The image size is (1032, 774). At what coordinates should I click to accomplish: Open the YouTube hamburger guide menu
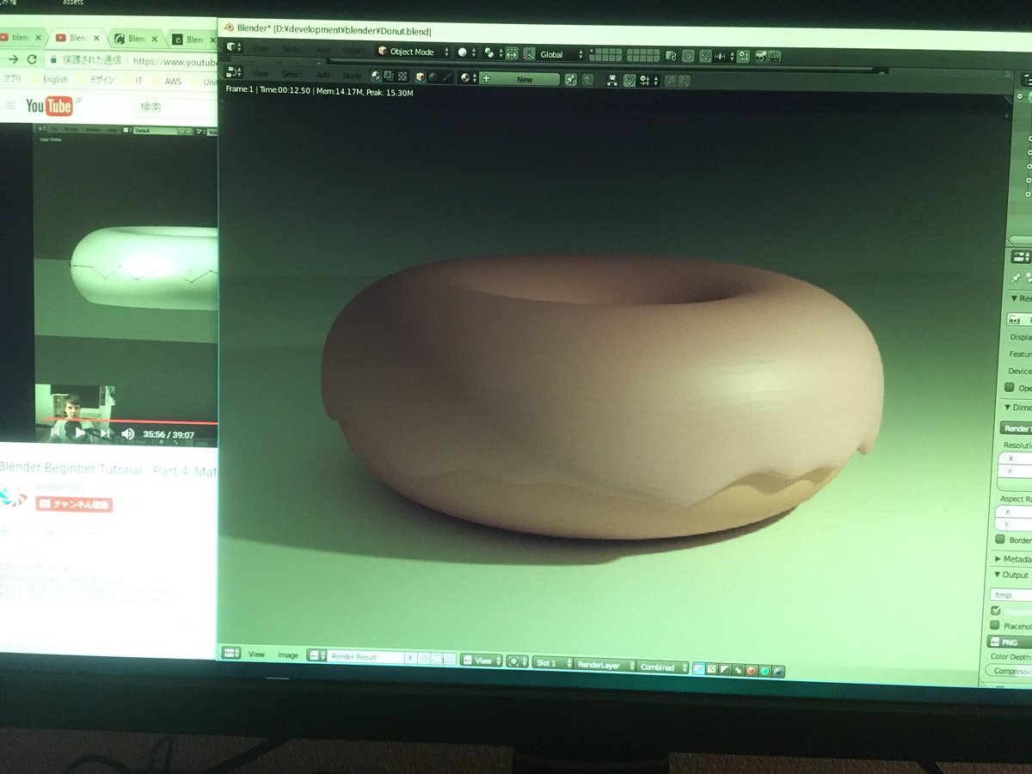coord(10,105)
